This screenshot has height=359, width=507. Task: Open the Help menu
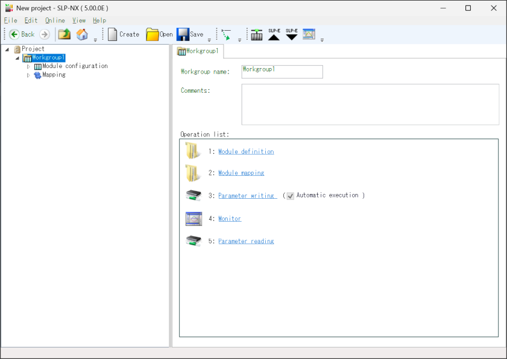click(99, 20)
